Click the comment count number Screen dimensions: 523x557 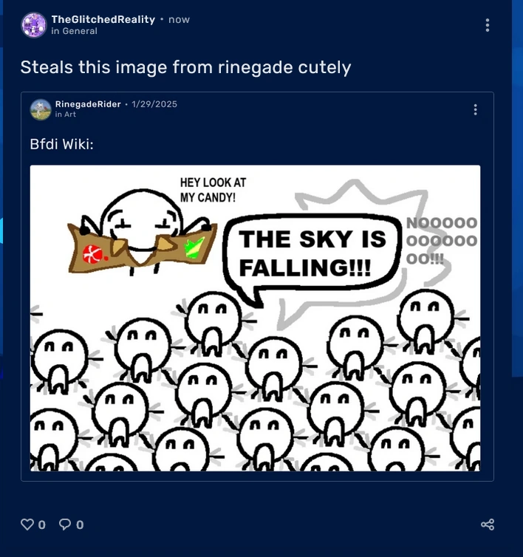[80, 524]
